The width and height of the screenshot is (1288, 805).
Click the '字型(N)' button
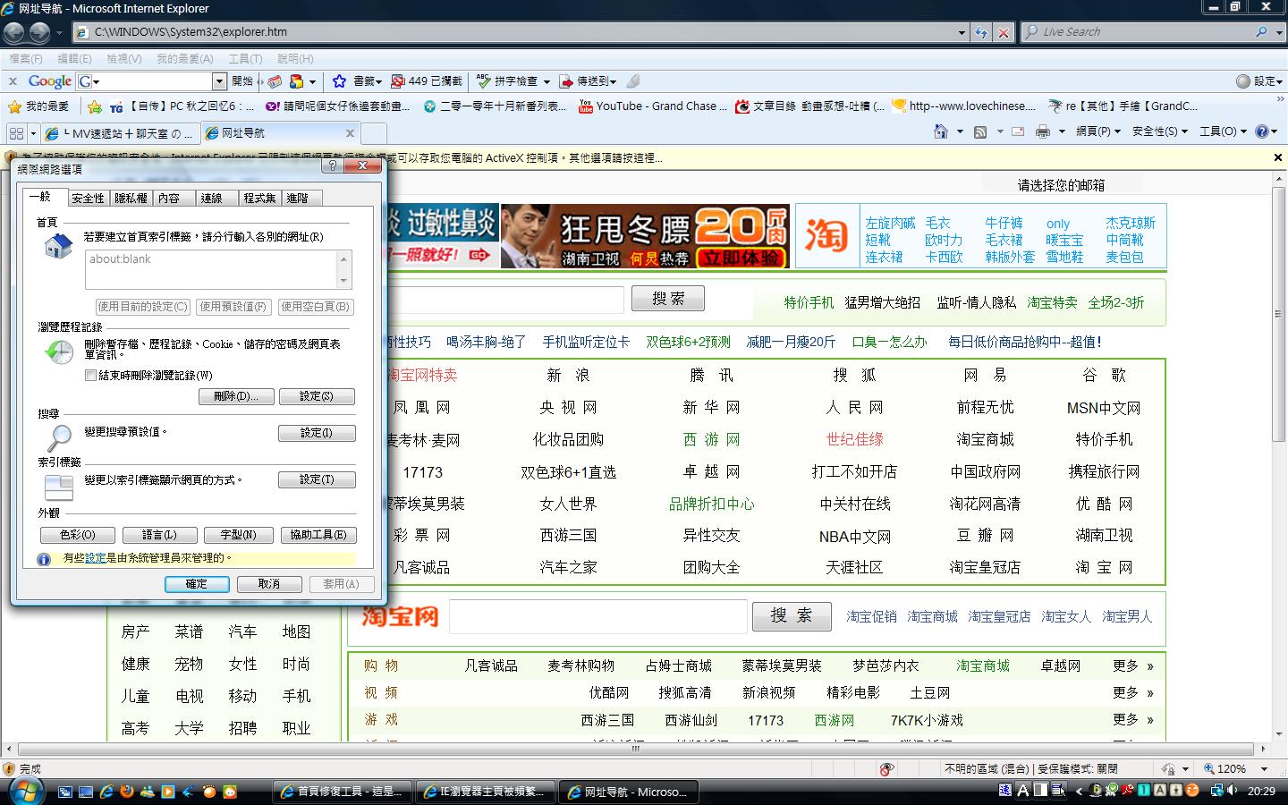[x=238, y=535]
